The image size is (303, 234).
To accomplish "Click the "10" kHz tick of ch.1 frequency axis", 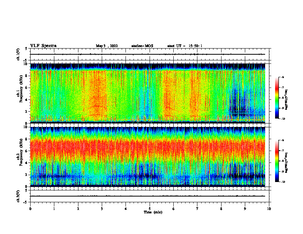I will [26, 64].
